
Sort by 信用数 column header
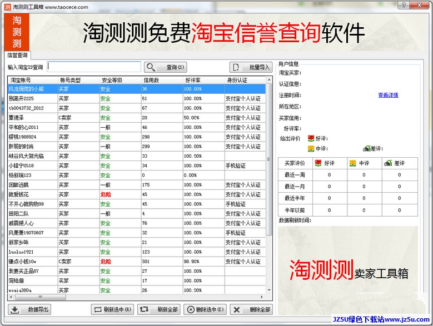(x=162, y=80)
